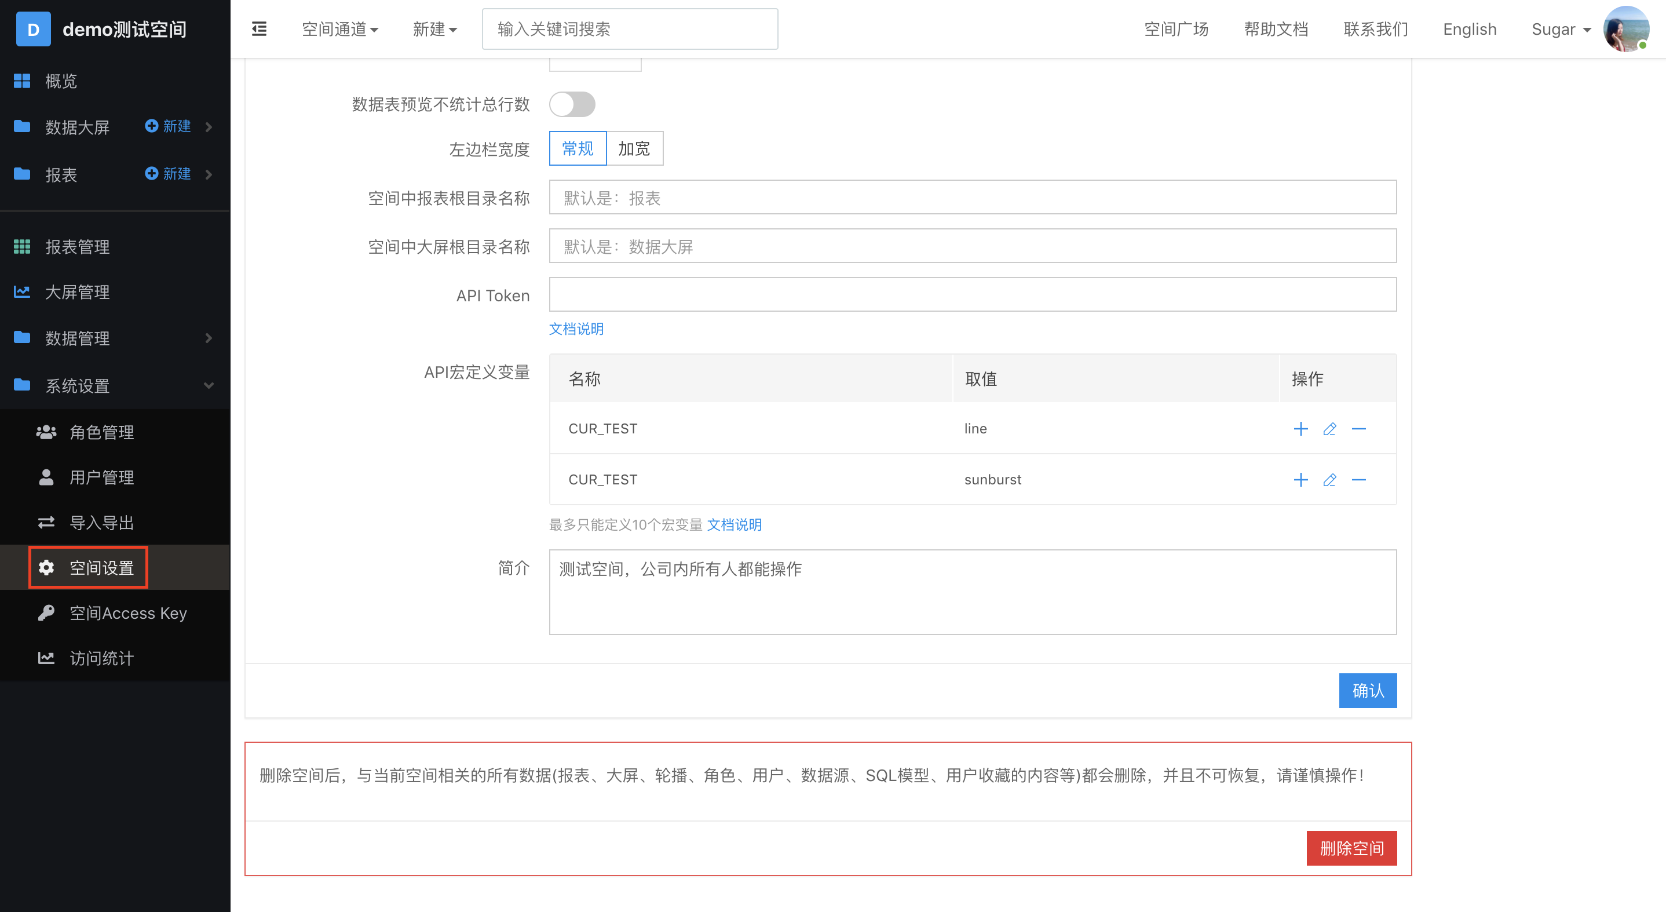Click the 角色管理 users group icon

point(46,432)
